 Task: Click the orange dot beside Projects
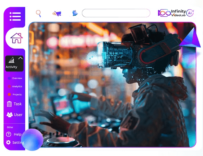tap(9, 95)
